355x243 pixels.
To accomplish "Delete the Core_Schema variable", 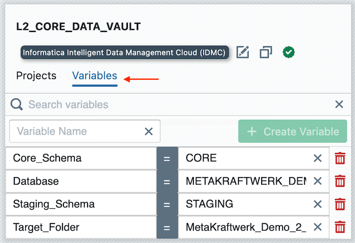I will (340, 158).
